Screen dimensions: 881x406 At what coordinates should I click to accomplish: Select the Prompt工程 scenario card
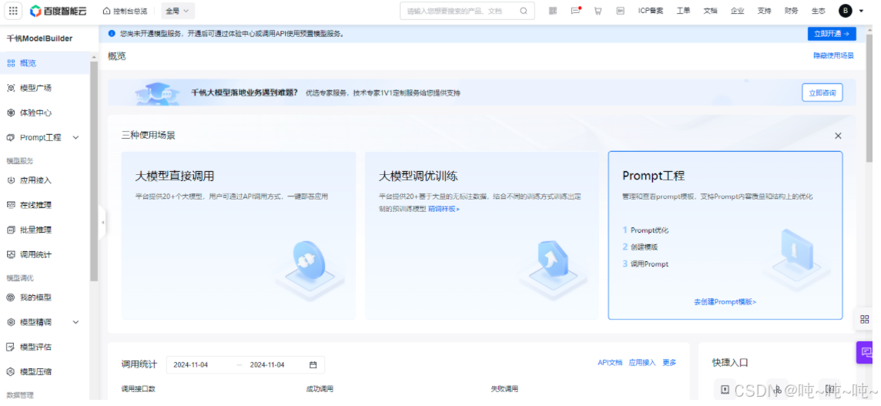[725, 236]
